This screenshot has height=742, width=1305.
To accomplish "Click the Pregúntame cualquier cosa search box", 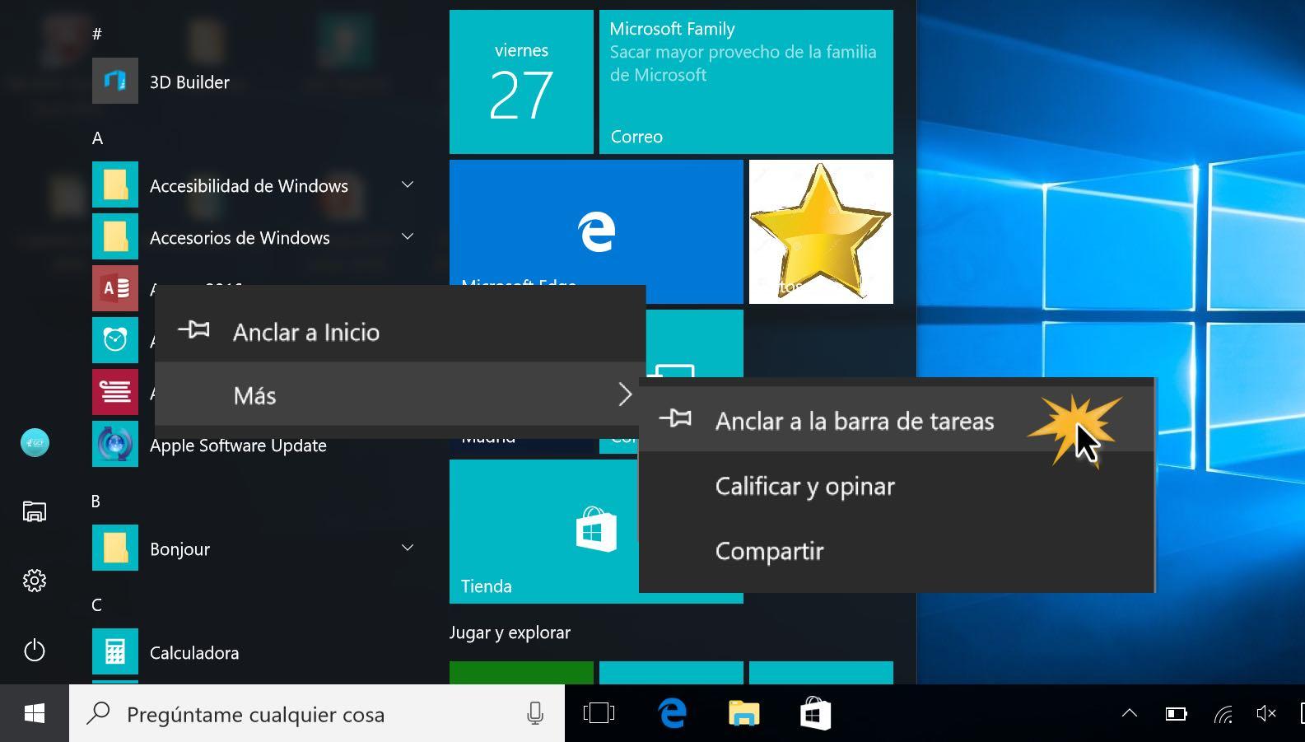I will tap(317, 713).
